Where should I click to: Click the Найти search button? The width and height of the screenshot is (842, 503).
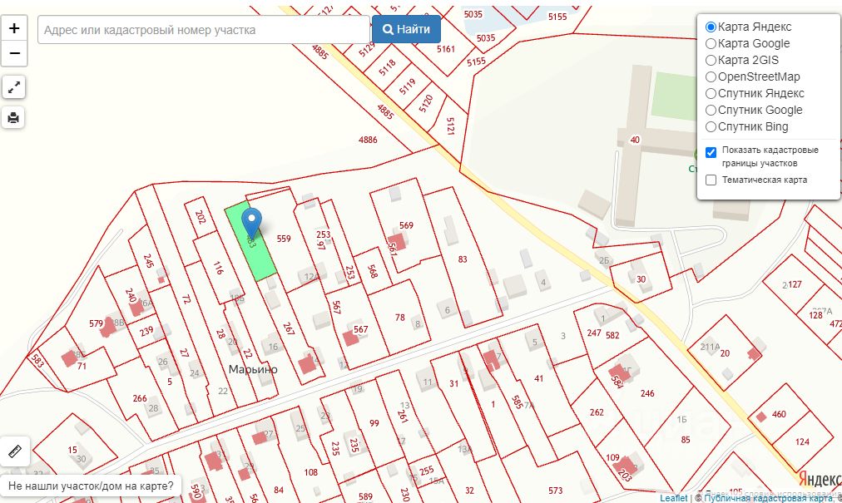pyautogui.click(x=406, y=29)
